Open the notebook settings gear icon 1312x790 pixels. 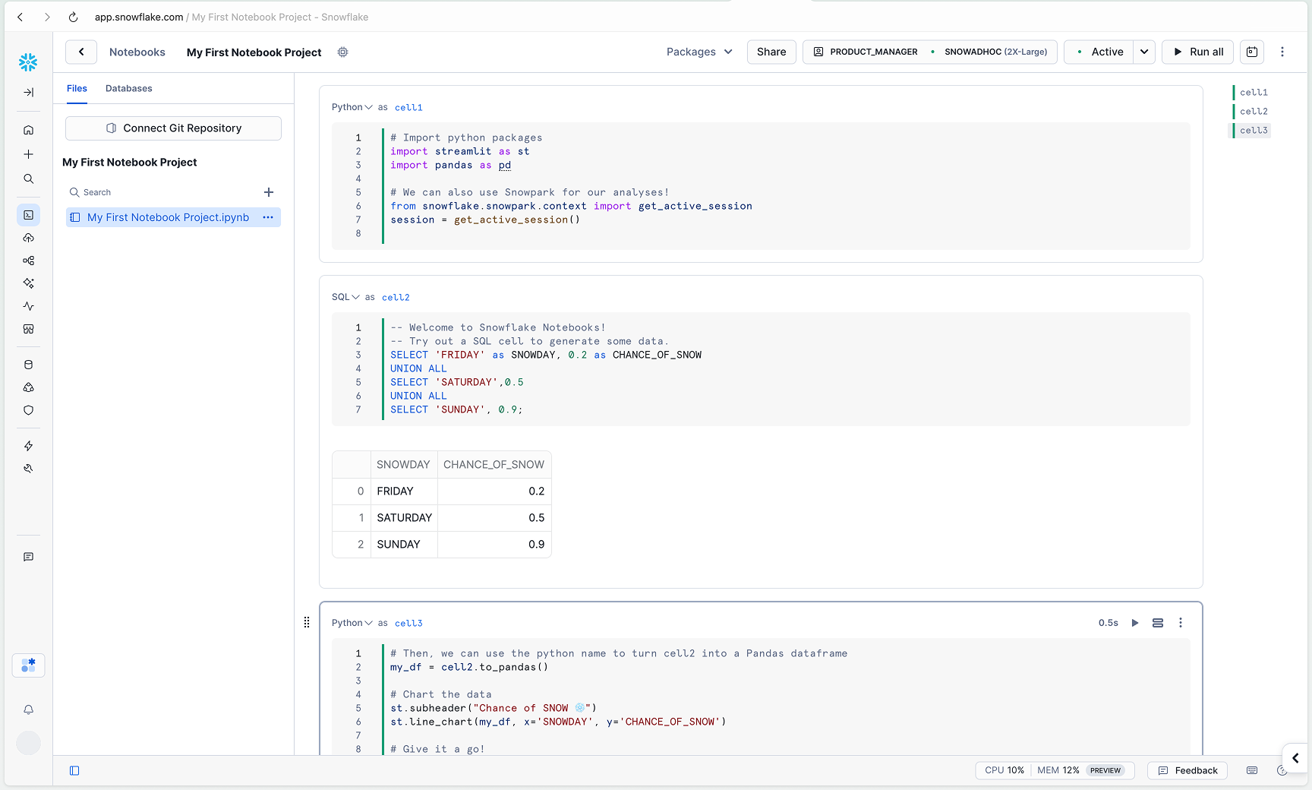tap(343, 52)
